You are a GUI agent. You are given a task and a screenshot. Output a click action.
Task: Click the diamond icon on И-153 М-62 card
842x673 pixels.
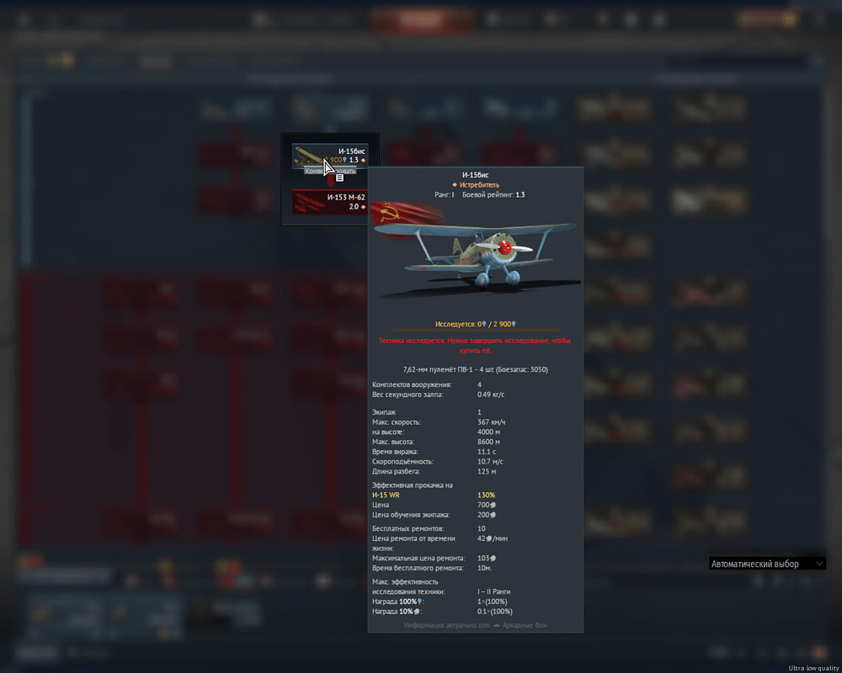[364, 207]
